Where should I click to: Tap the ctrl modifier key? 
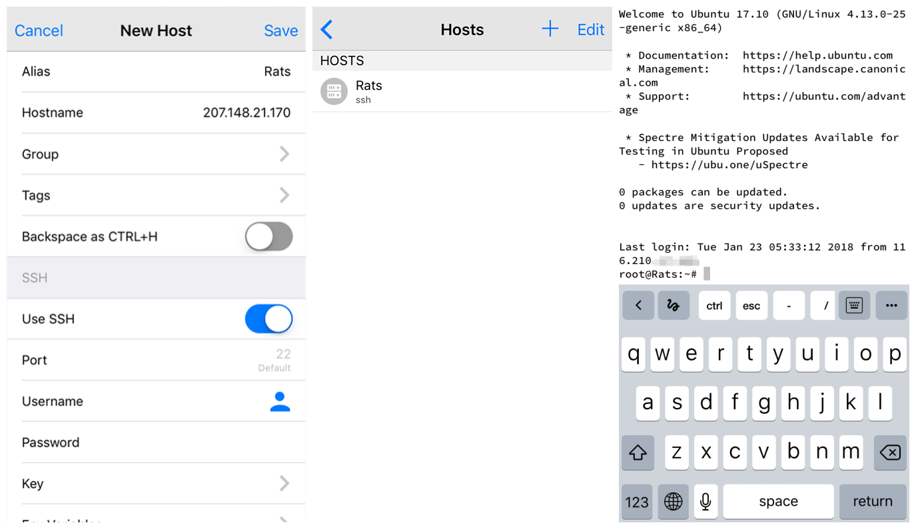pos(714,305)
